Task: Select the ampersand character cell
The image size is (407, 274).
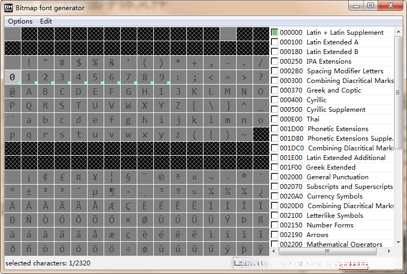Action: click(x=112, y=63)
